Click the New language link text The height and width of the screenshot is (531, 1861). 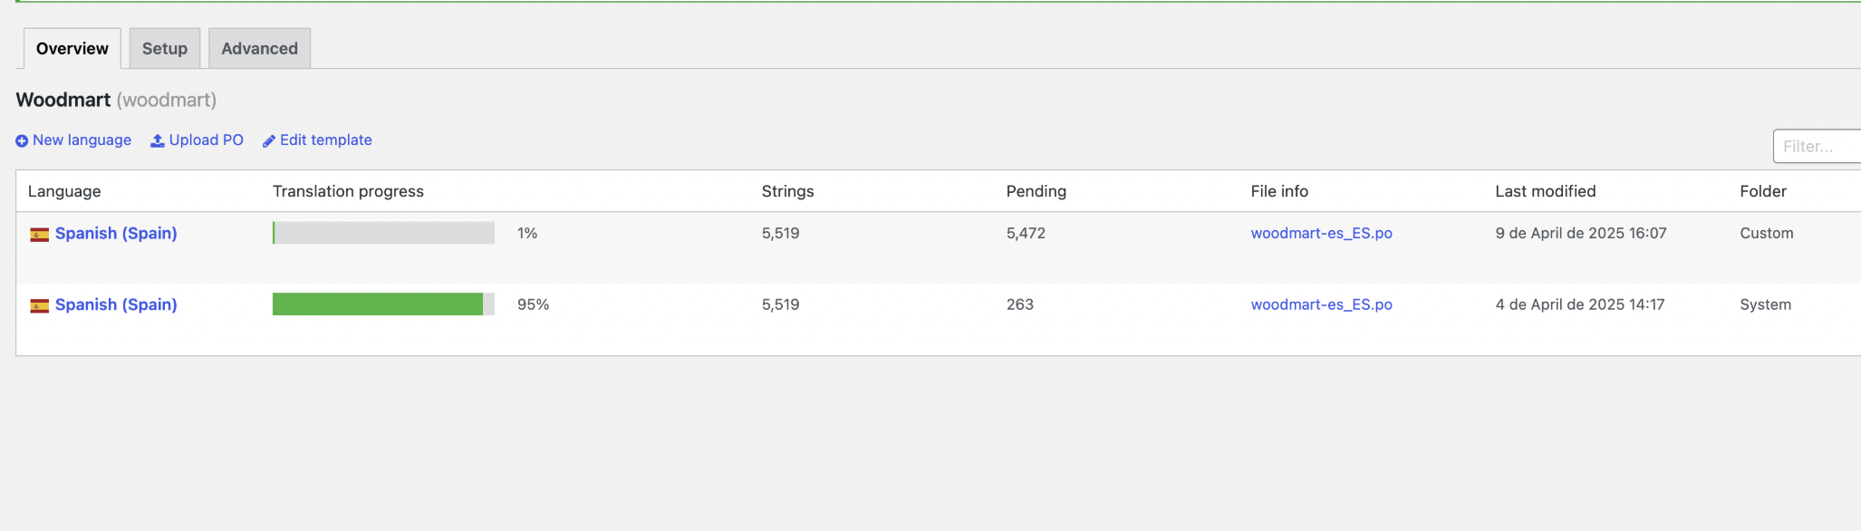click(x=82, y=140)
